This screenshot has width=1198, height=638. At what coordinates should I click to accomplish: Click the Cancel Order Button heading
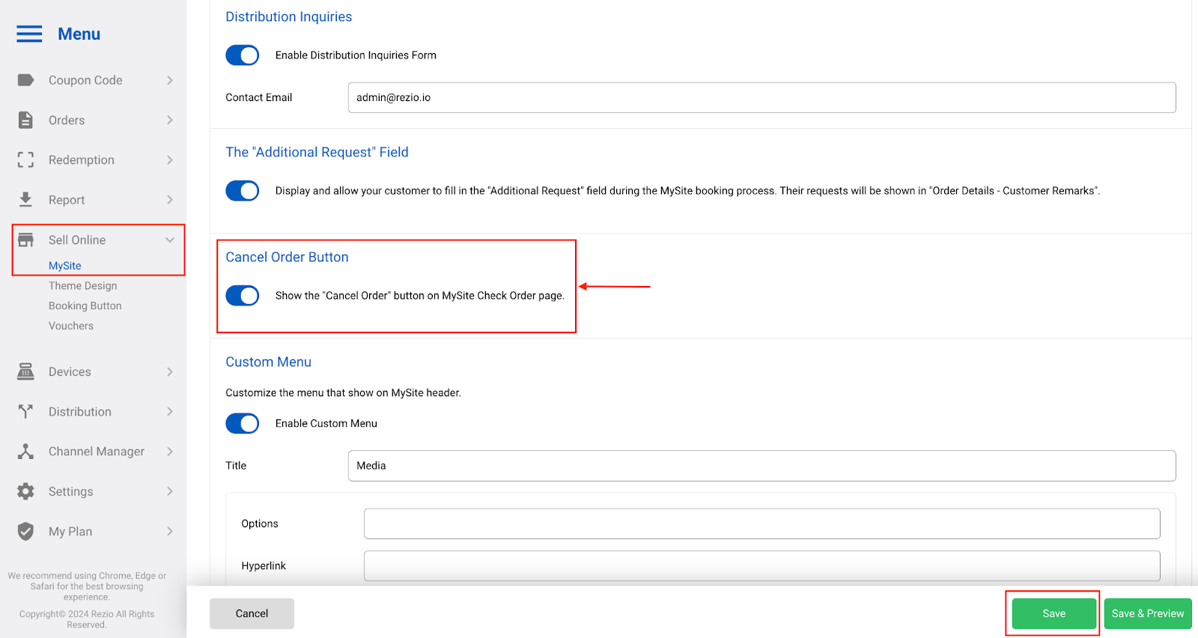287,257
